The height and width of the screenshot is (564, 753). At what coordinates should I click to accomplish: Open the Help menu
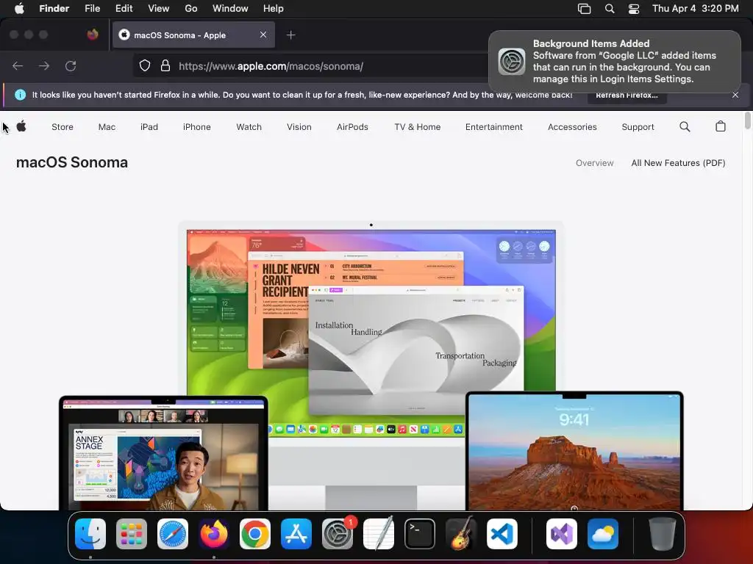[x=274, y=9]
